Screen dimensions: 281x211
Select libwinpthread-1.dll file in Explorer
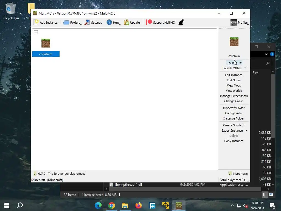[128, 184]
